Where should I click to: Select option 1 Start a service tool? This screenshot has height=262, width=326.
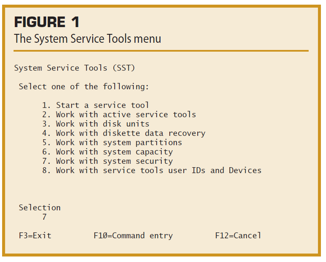95,105
